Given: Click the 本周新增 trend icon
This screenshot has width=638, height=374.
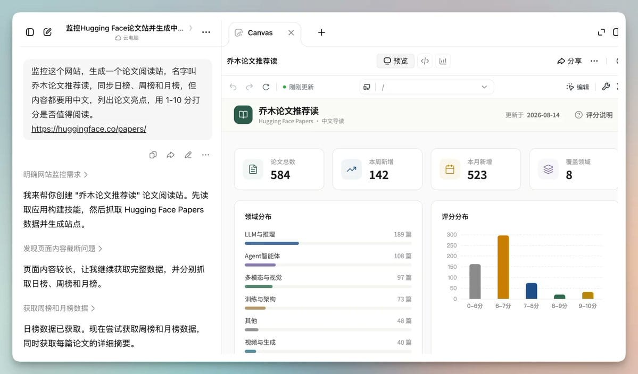Looking at the screenshot, I should click(x=351, y=169).
